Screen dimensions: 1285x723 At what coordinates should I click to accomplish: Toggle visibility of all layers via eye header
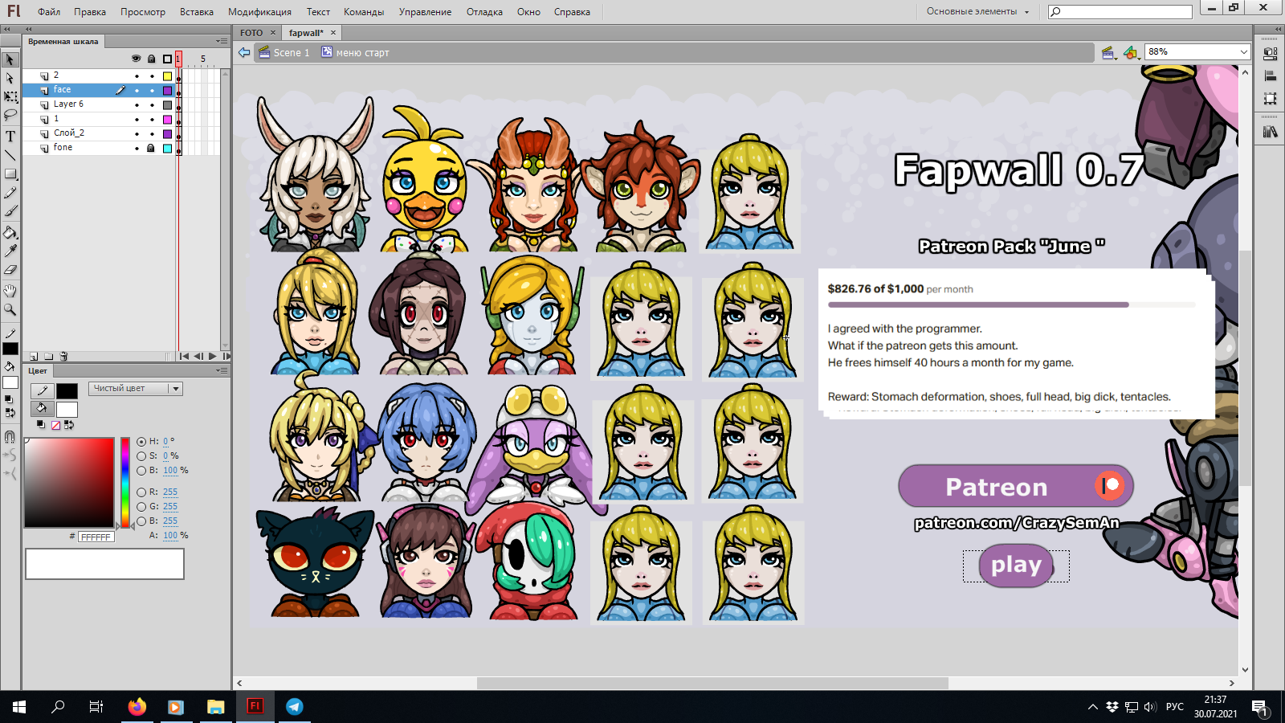(136, 59)
